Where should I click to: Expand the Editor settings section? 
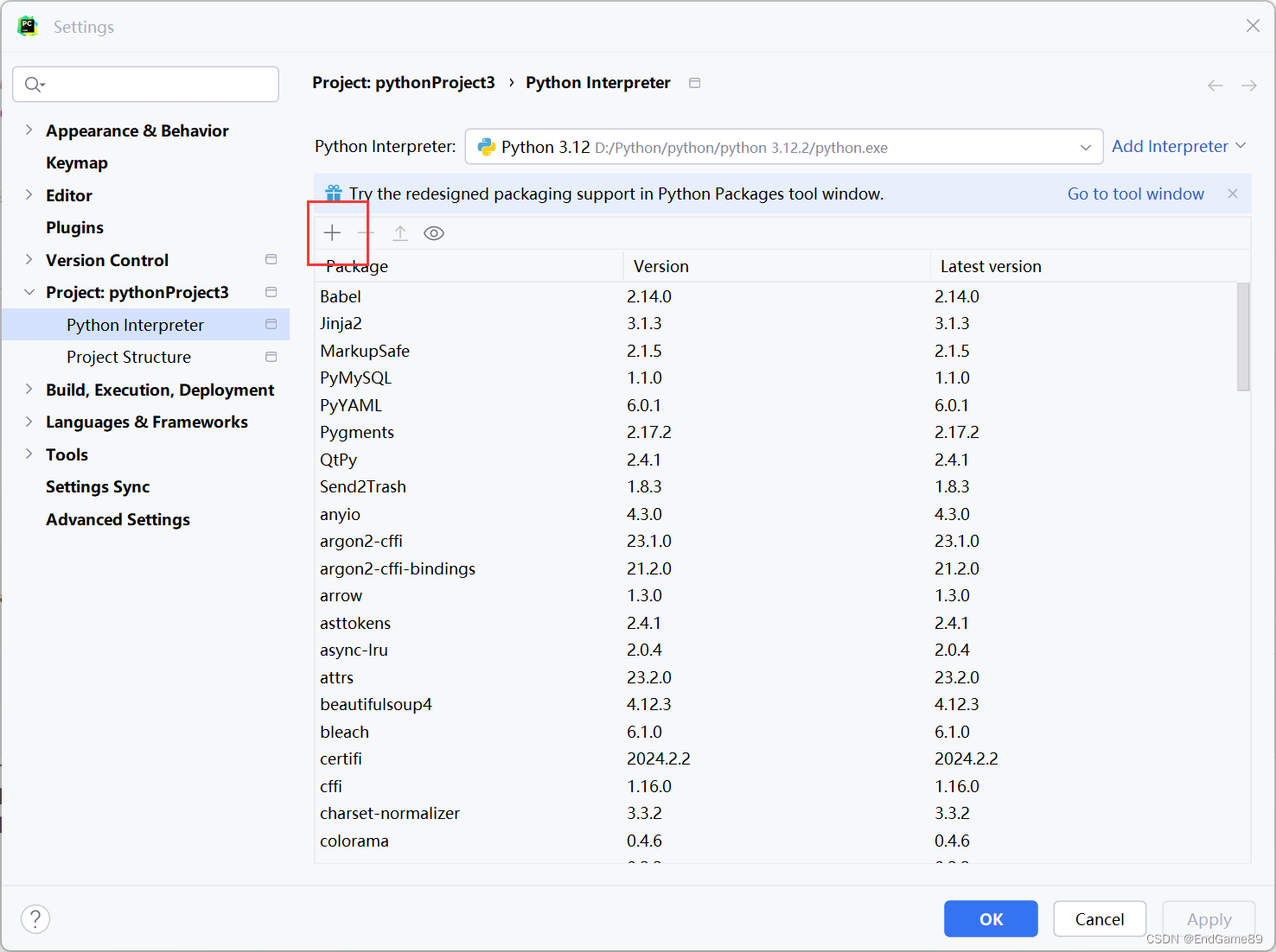pos(29,194)
